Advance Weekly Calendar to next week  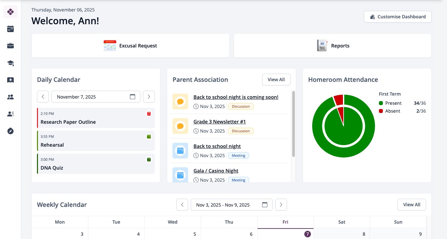click(x=281, y=205)
